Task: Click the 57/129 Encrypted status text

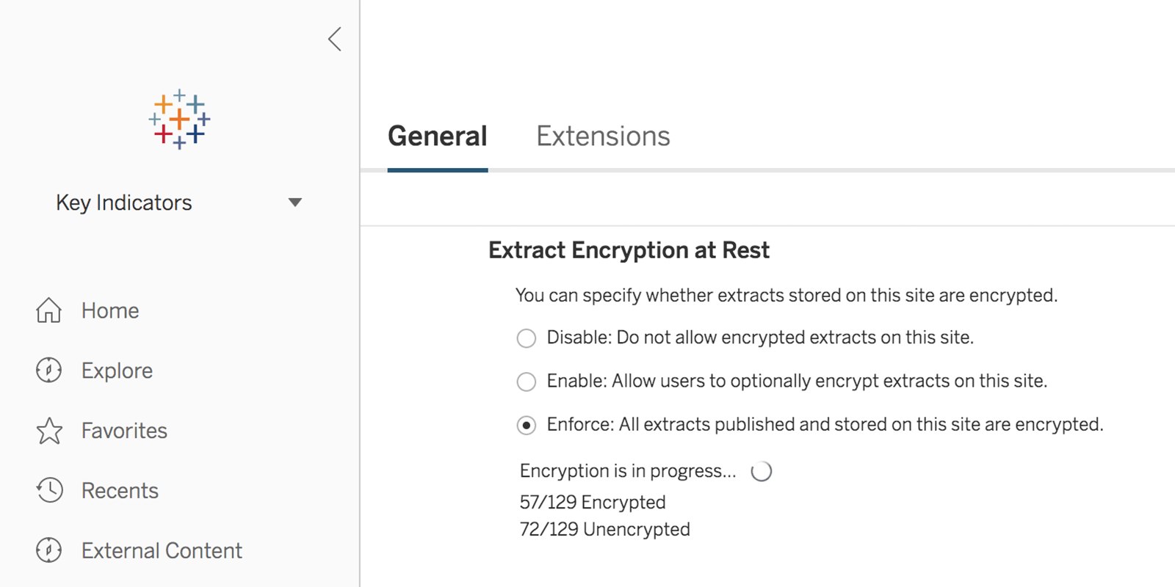Action: pos(593,503)
